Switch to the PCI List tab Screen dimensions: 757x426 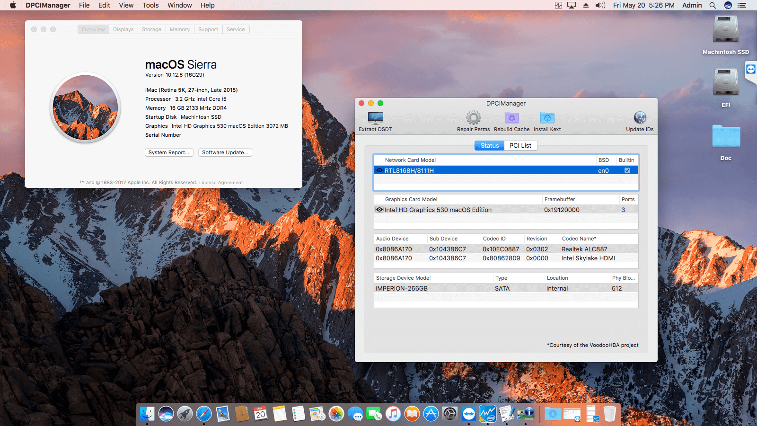(520, 145)
